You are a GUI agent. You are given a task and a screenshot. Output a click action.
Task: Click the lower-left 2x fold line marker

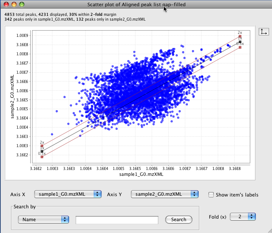pyautogui.click(x=42, y=146)
